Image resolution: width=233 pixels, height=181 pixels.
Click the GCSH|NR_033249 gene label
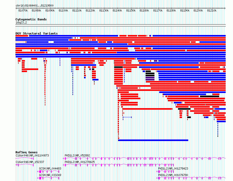pos(50,175)
